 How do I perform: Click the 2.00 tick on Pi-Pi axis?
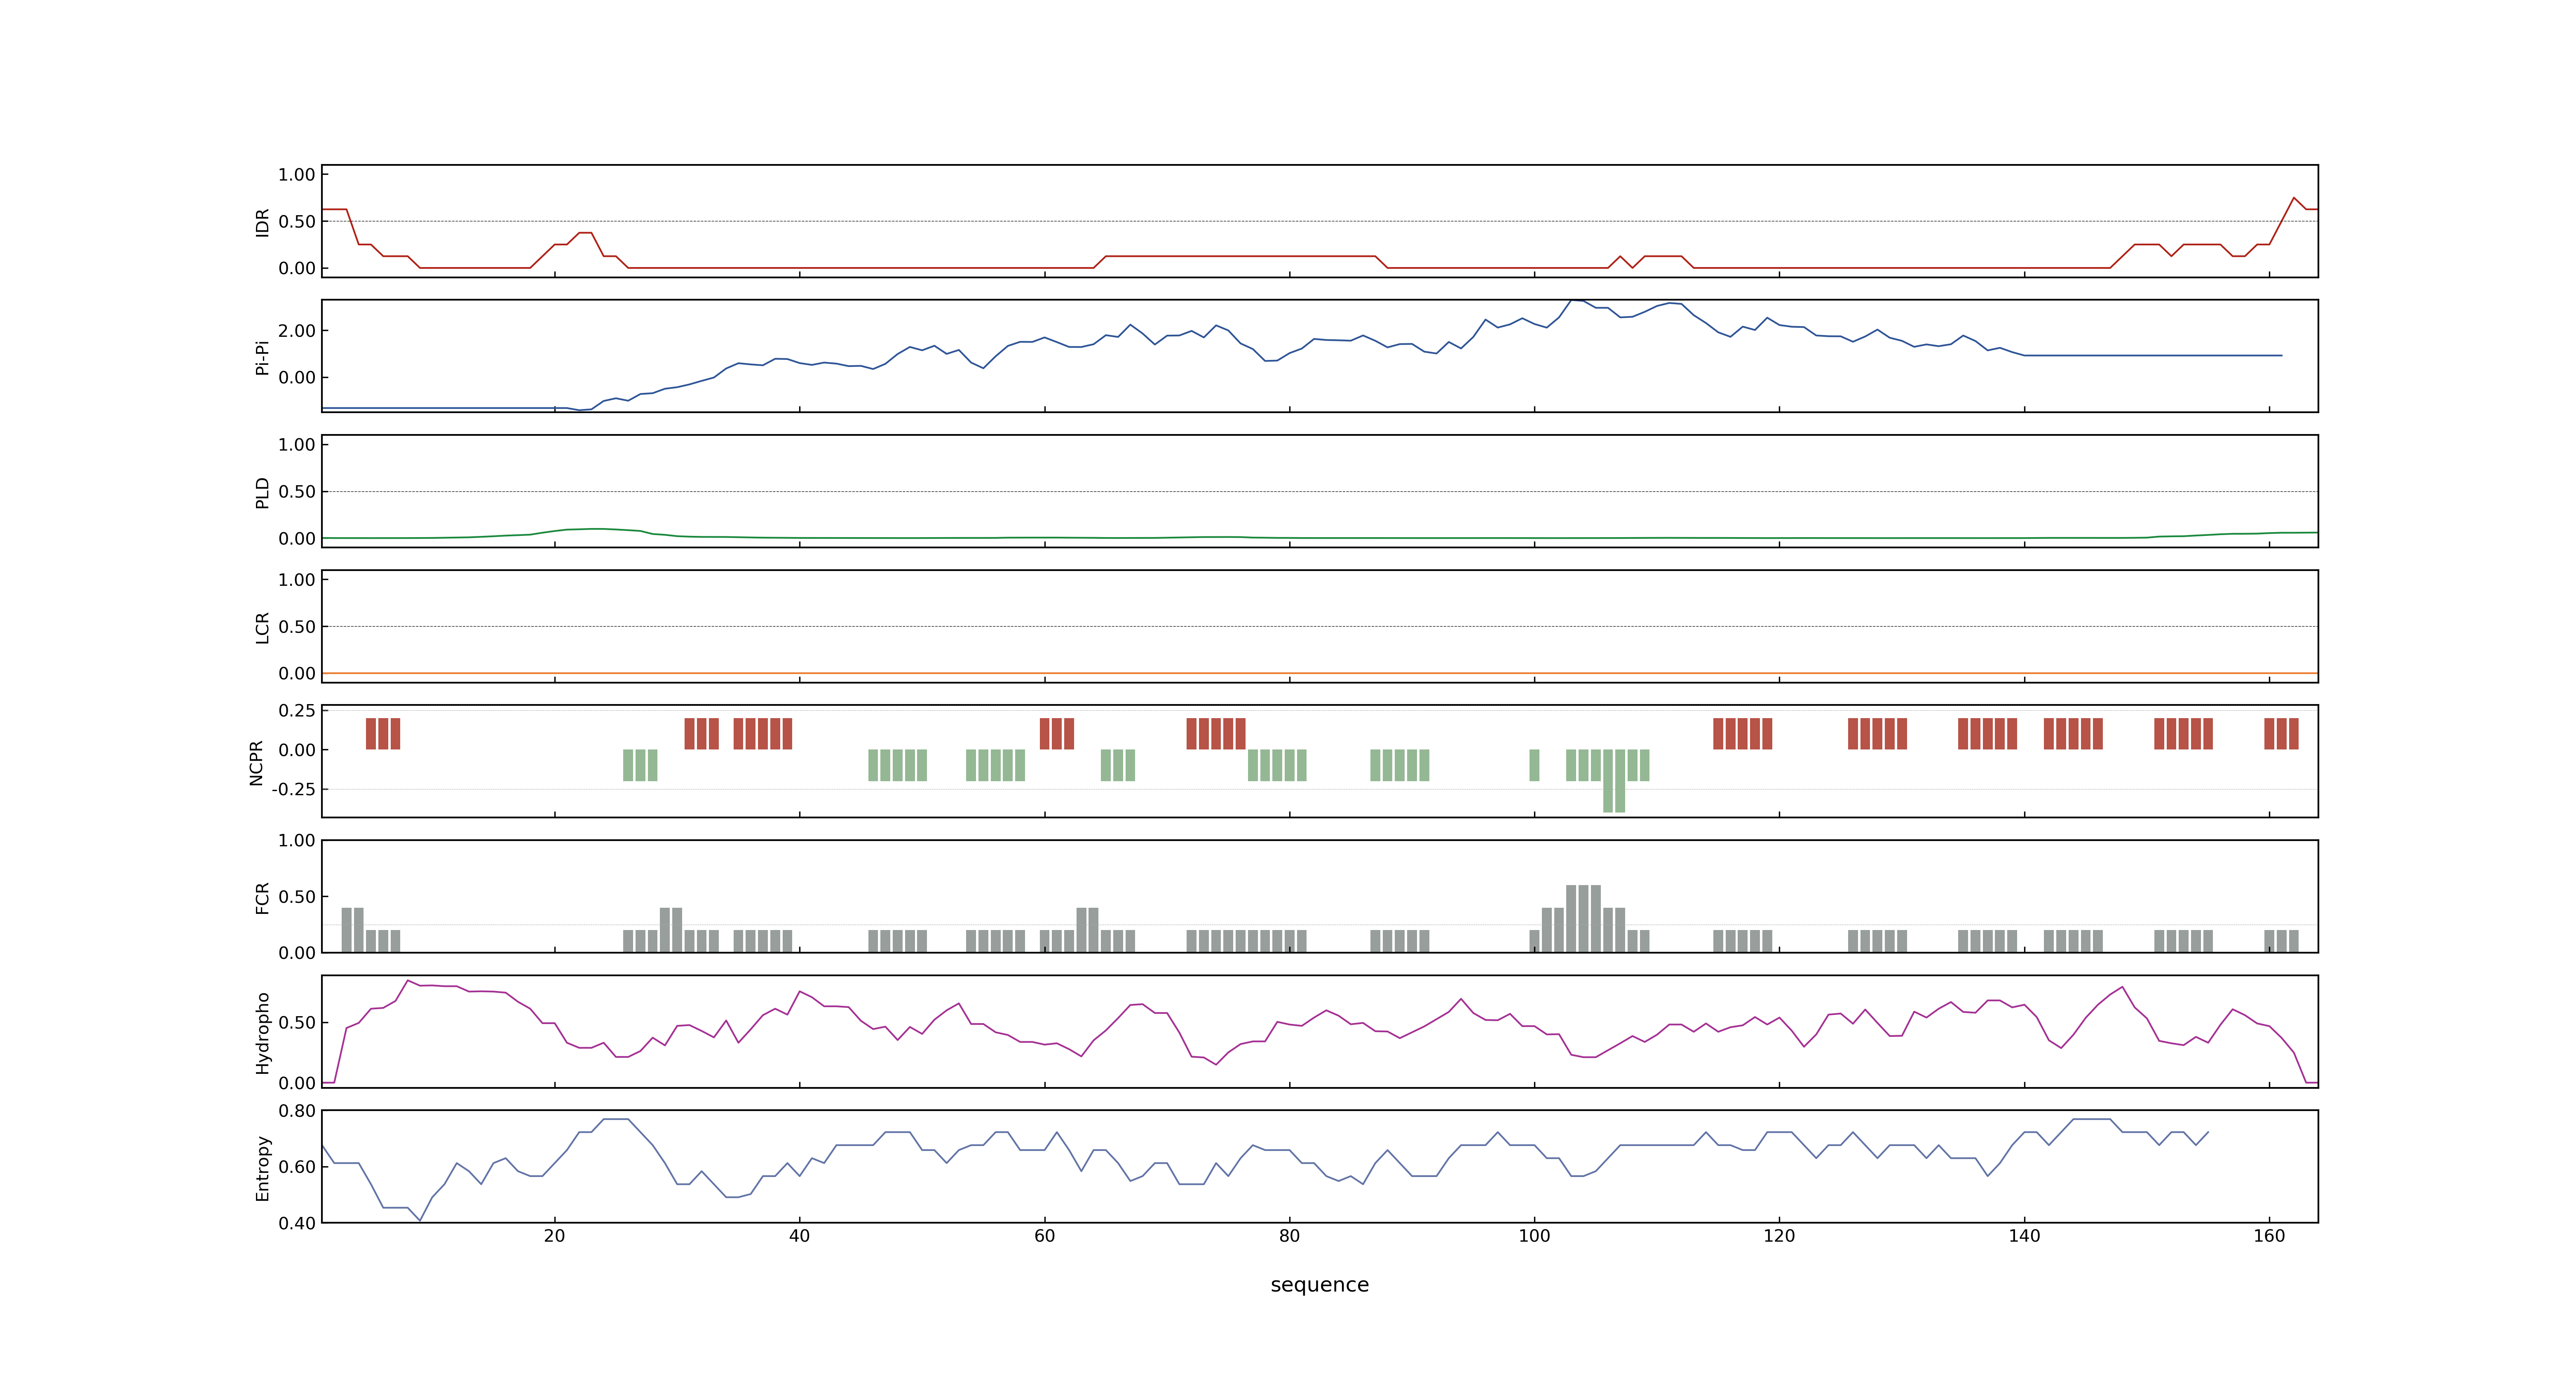[297, 331]
